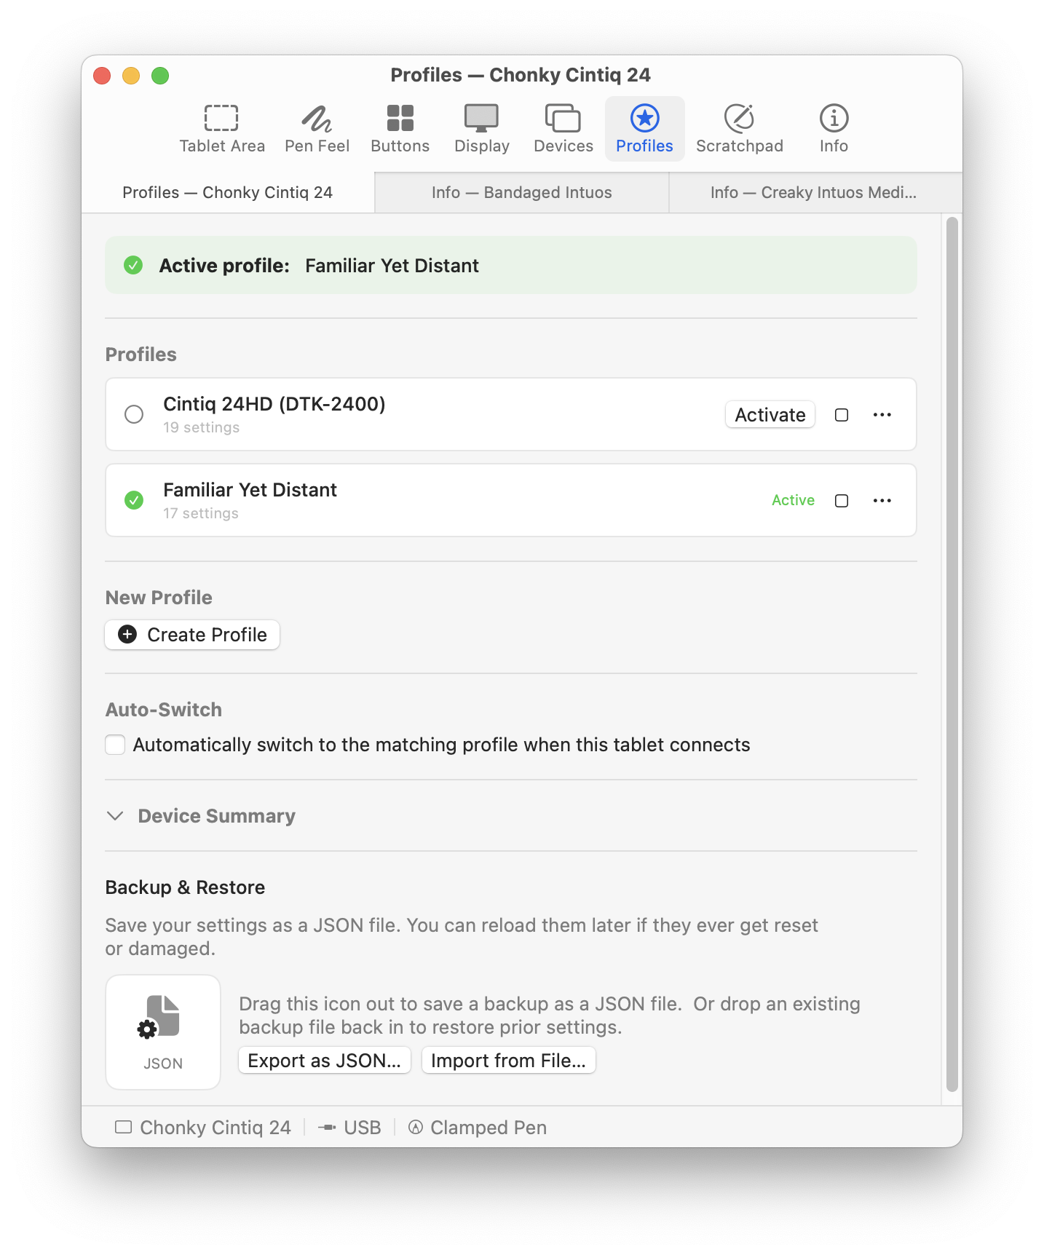Open the Pen Feel settings
Image resolution: width=1044 pixels, height=1255 pixels.
pos(317,129)
